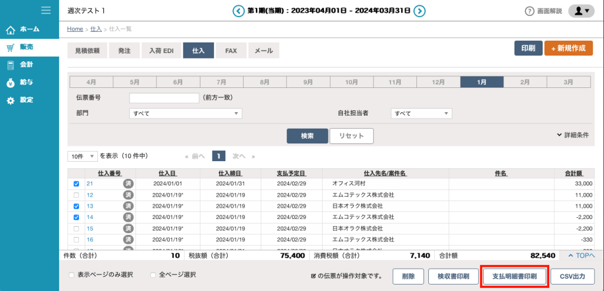Open the 10件 rows-per-page dropdown
Viewport: 604px width, 291px height.
(83, 156)
